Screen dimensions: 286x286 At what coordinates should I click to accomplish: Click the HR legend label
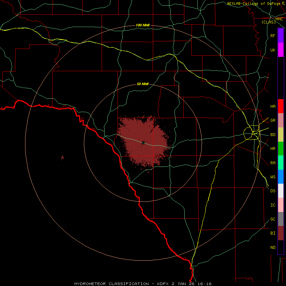point(273,149)
